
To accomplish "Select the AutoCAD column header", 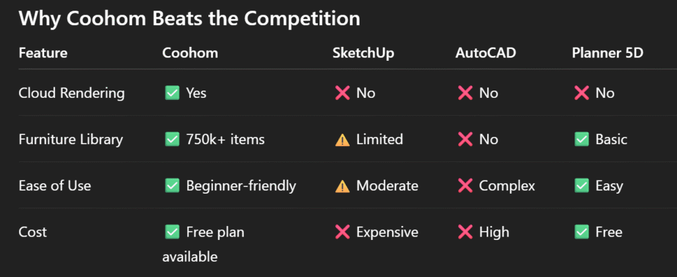I will pos(486,53).
